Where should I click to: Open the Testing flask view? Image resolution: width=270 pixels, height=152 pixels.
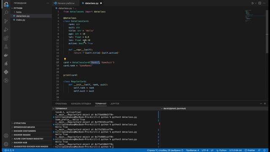(6, 47)
